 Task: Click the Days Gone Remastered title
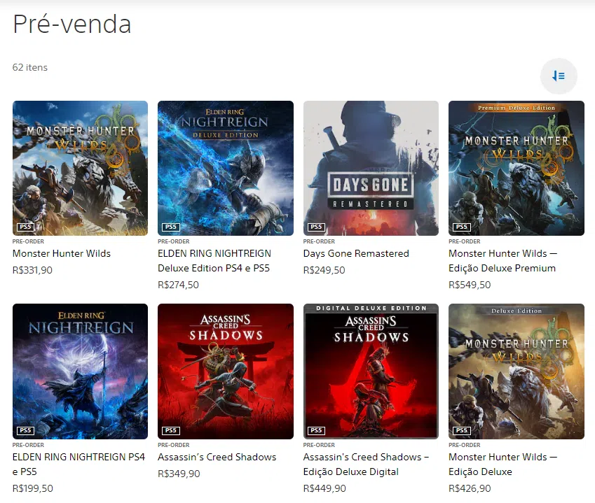356,253
